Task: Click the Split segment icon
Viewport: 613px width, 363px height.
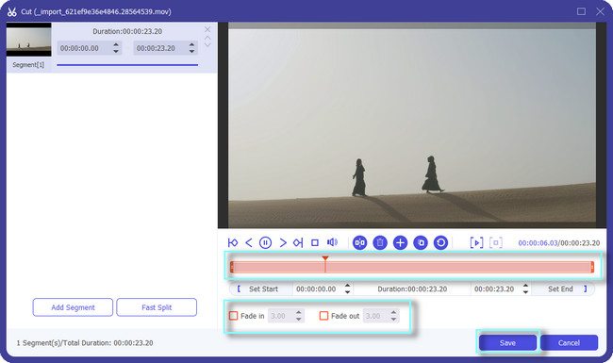Action: click(x=359, y=242)
